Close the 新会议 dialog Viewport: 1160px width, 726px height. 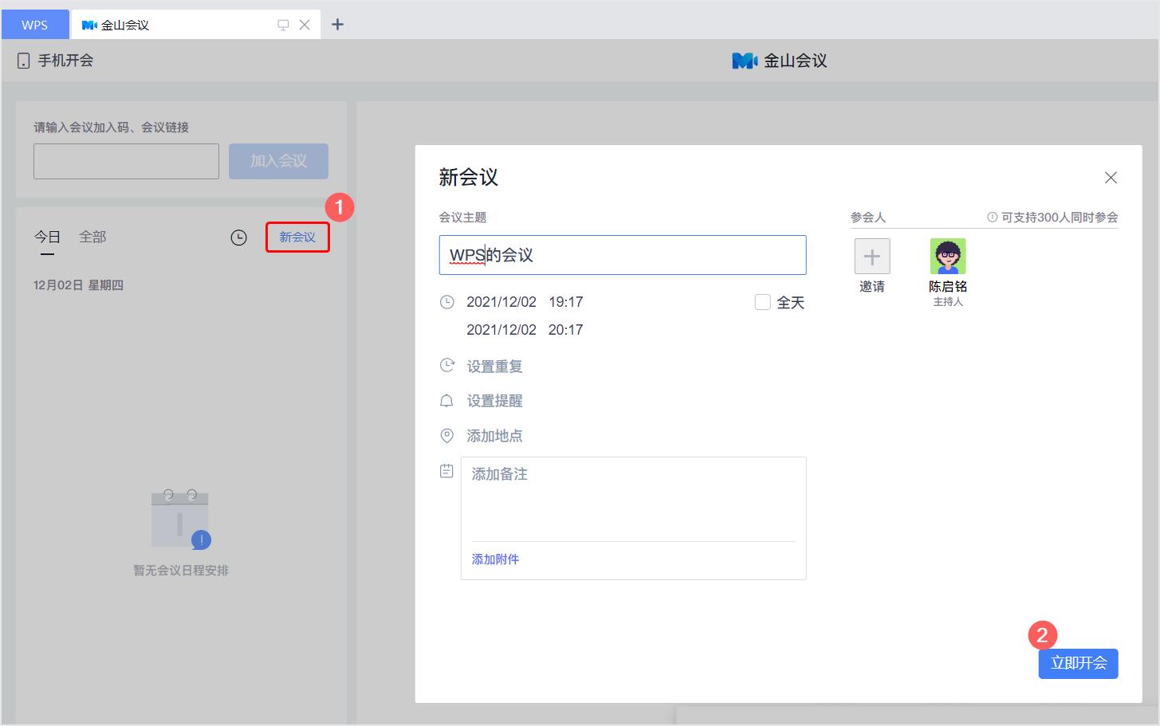[x=1111, y=178]
